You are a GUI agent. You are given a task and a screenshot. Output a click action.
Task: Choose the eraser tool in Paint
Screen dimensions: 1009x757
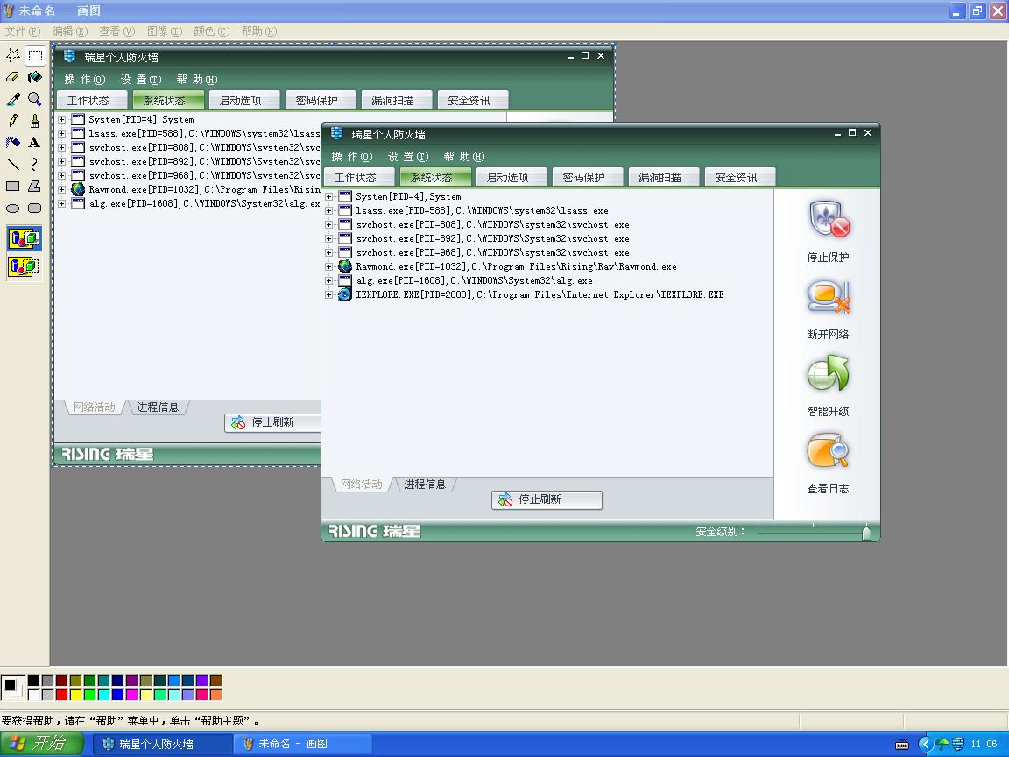pos(13,77)
